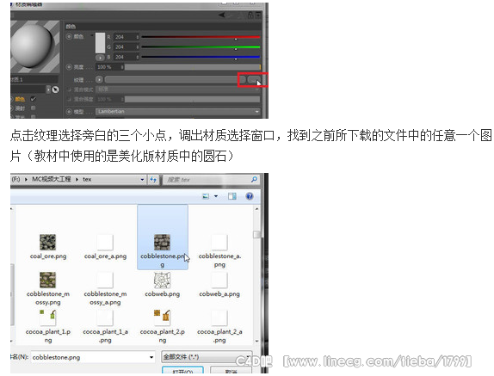The image size is (494, 376).
Task: Open the address bar history dropdown
Action: click(x=142, y=180)
